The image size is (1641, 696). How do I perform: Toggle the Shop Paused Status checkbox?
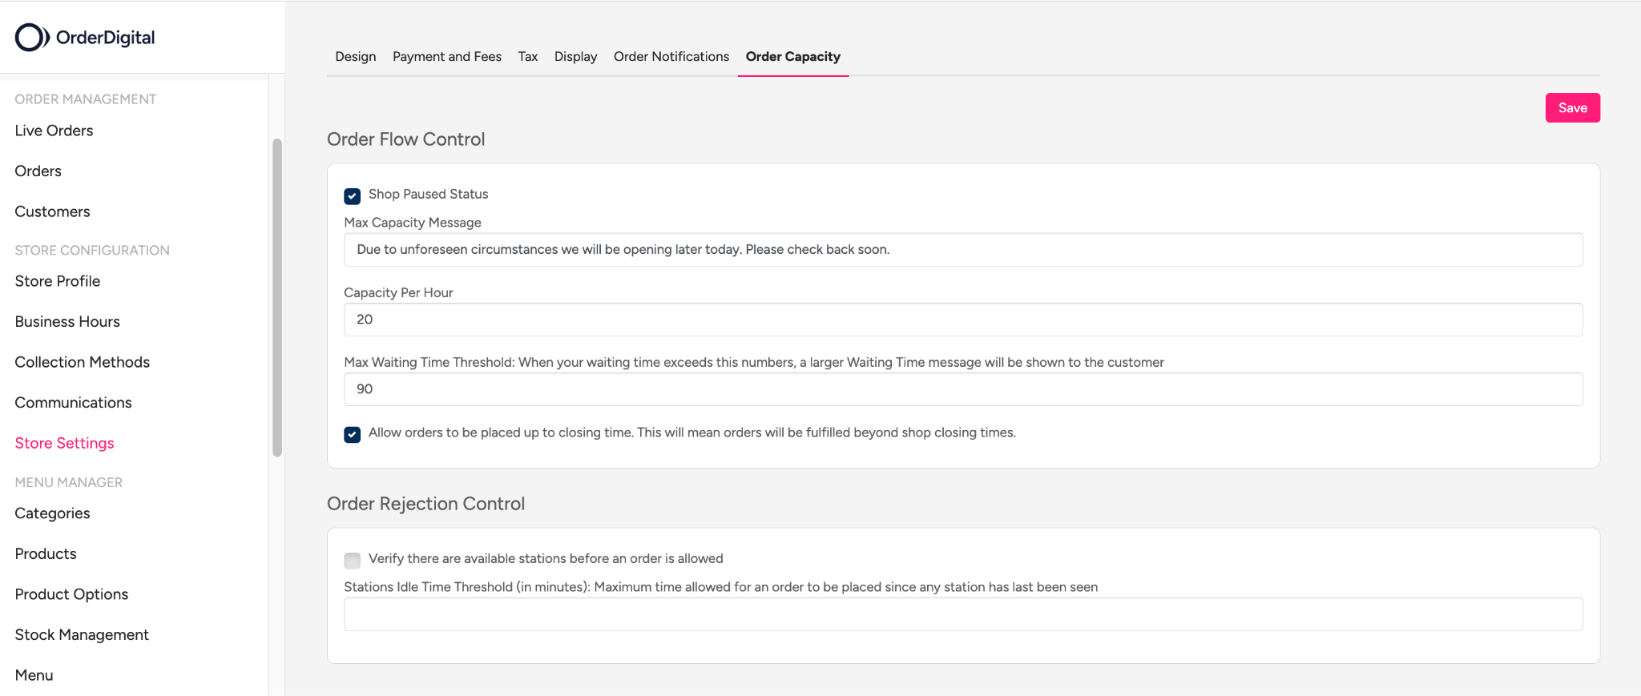coord(352,195)
